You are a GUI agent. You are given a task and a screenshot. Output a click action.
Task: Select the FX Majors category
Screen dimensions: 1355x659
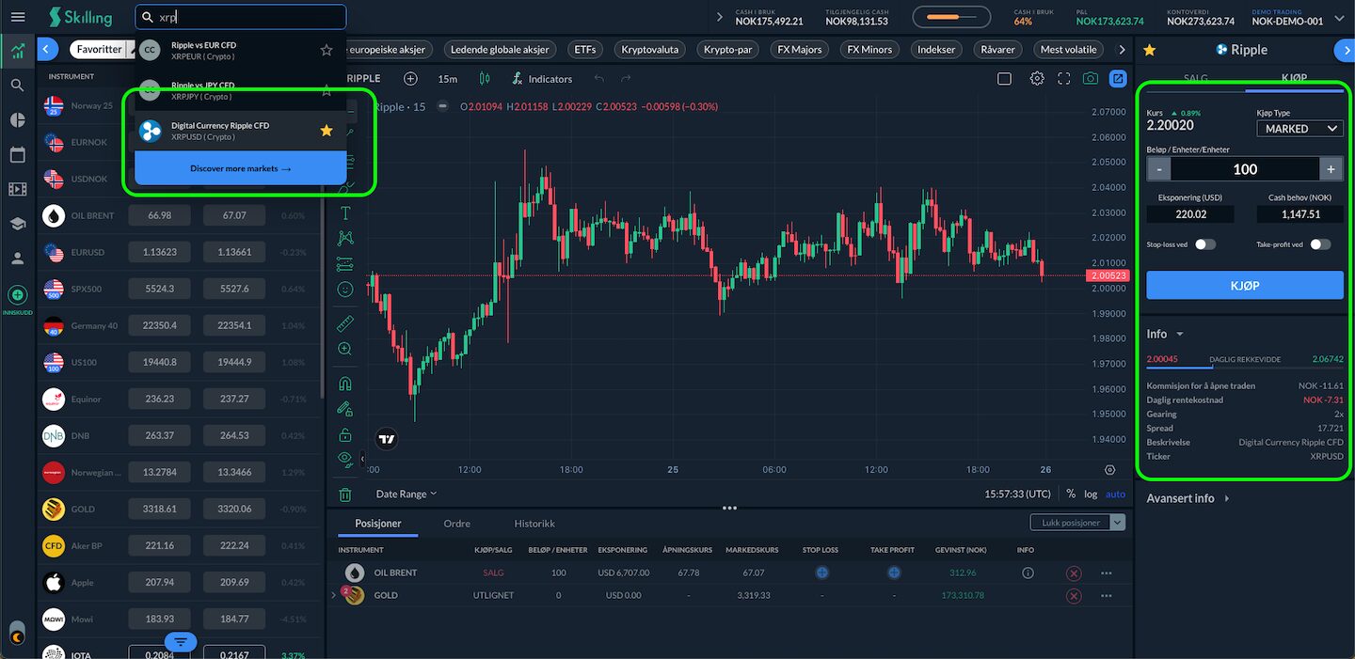point(800,50)
